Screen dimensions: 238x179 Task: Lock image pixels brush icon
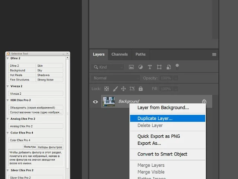click(x=115, y=89)
